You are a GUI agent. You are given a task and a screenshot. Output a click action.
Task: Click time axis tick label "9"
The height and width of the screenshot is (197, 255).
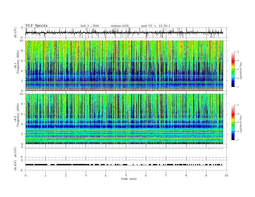(206, 175)
